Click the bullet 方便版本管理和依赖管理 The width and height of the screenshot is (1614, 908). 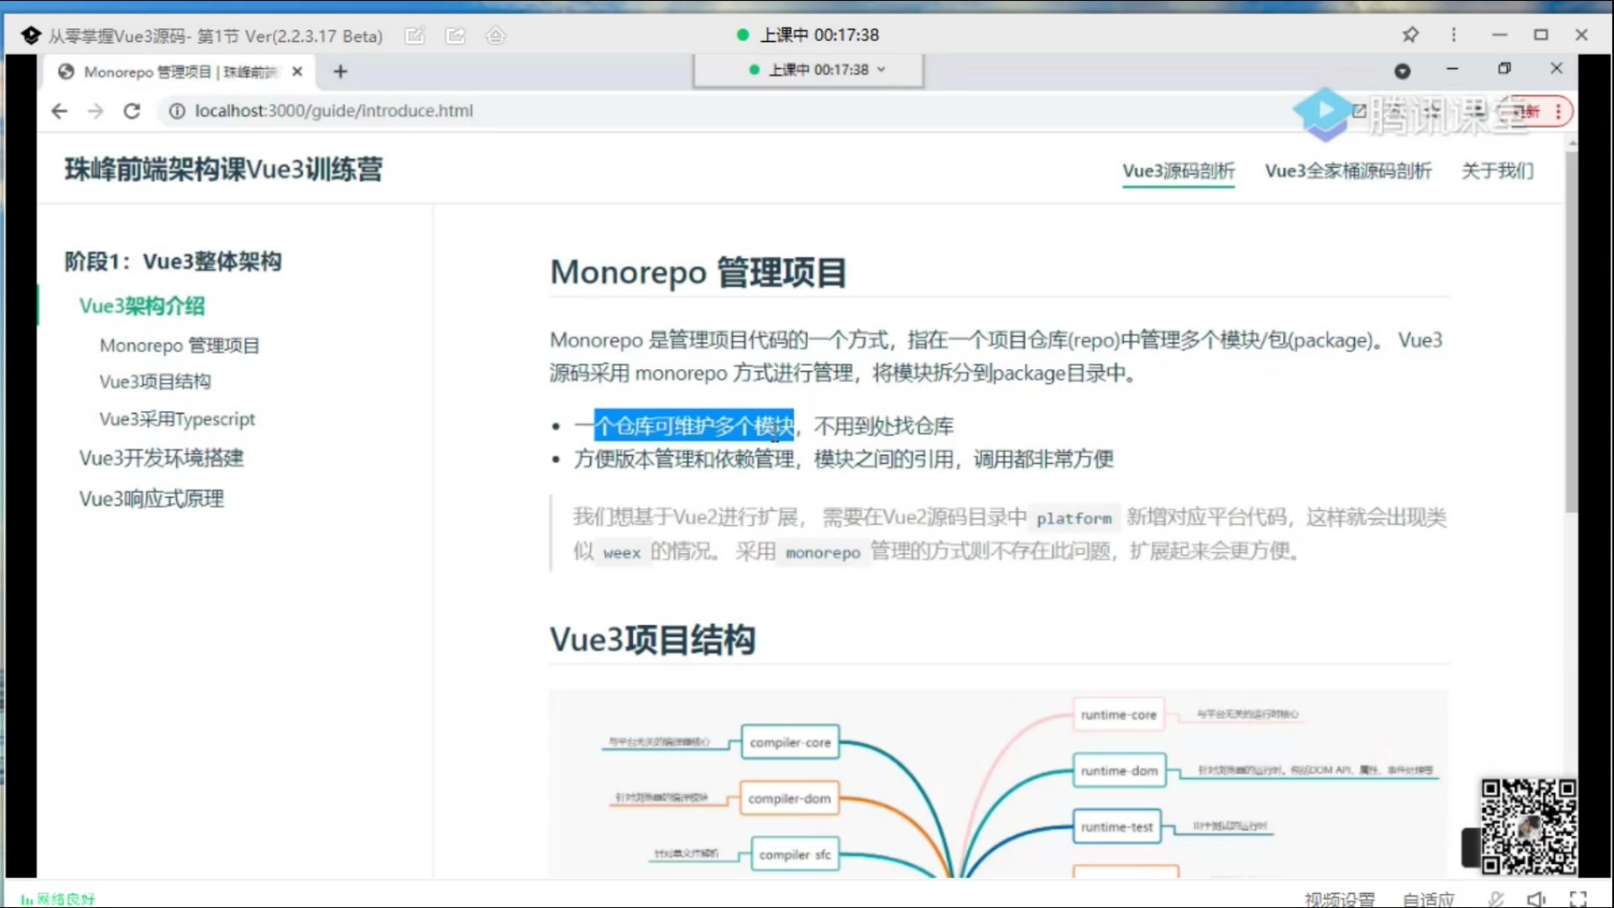point(684,459)
